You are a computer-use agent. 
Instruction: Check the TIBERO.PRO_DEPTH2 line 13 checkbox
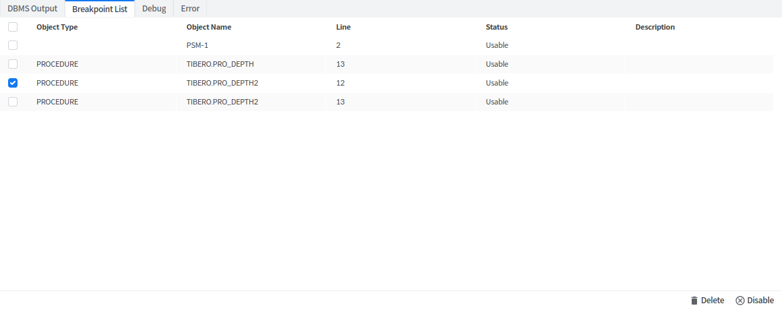pos(12,102)
